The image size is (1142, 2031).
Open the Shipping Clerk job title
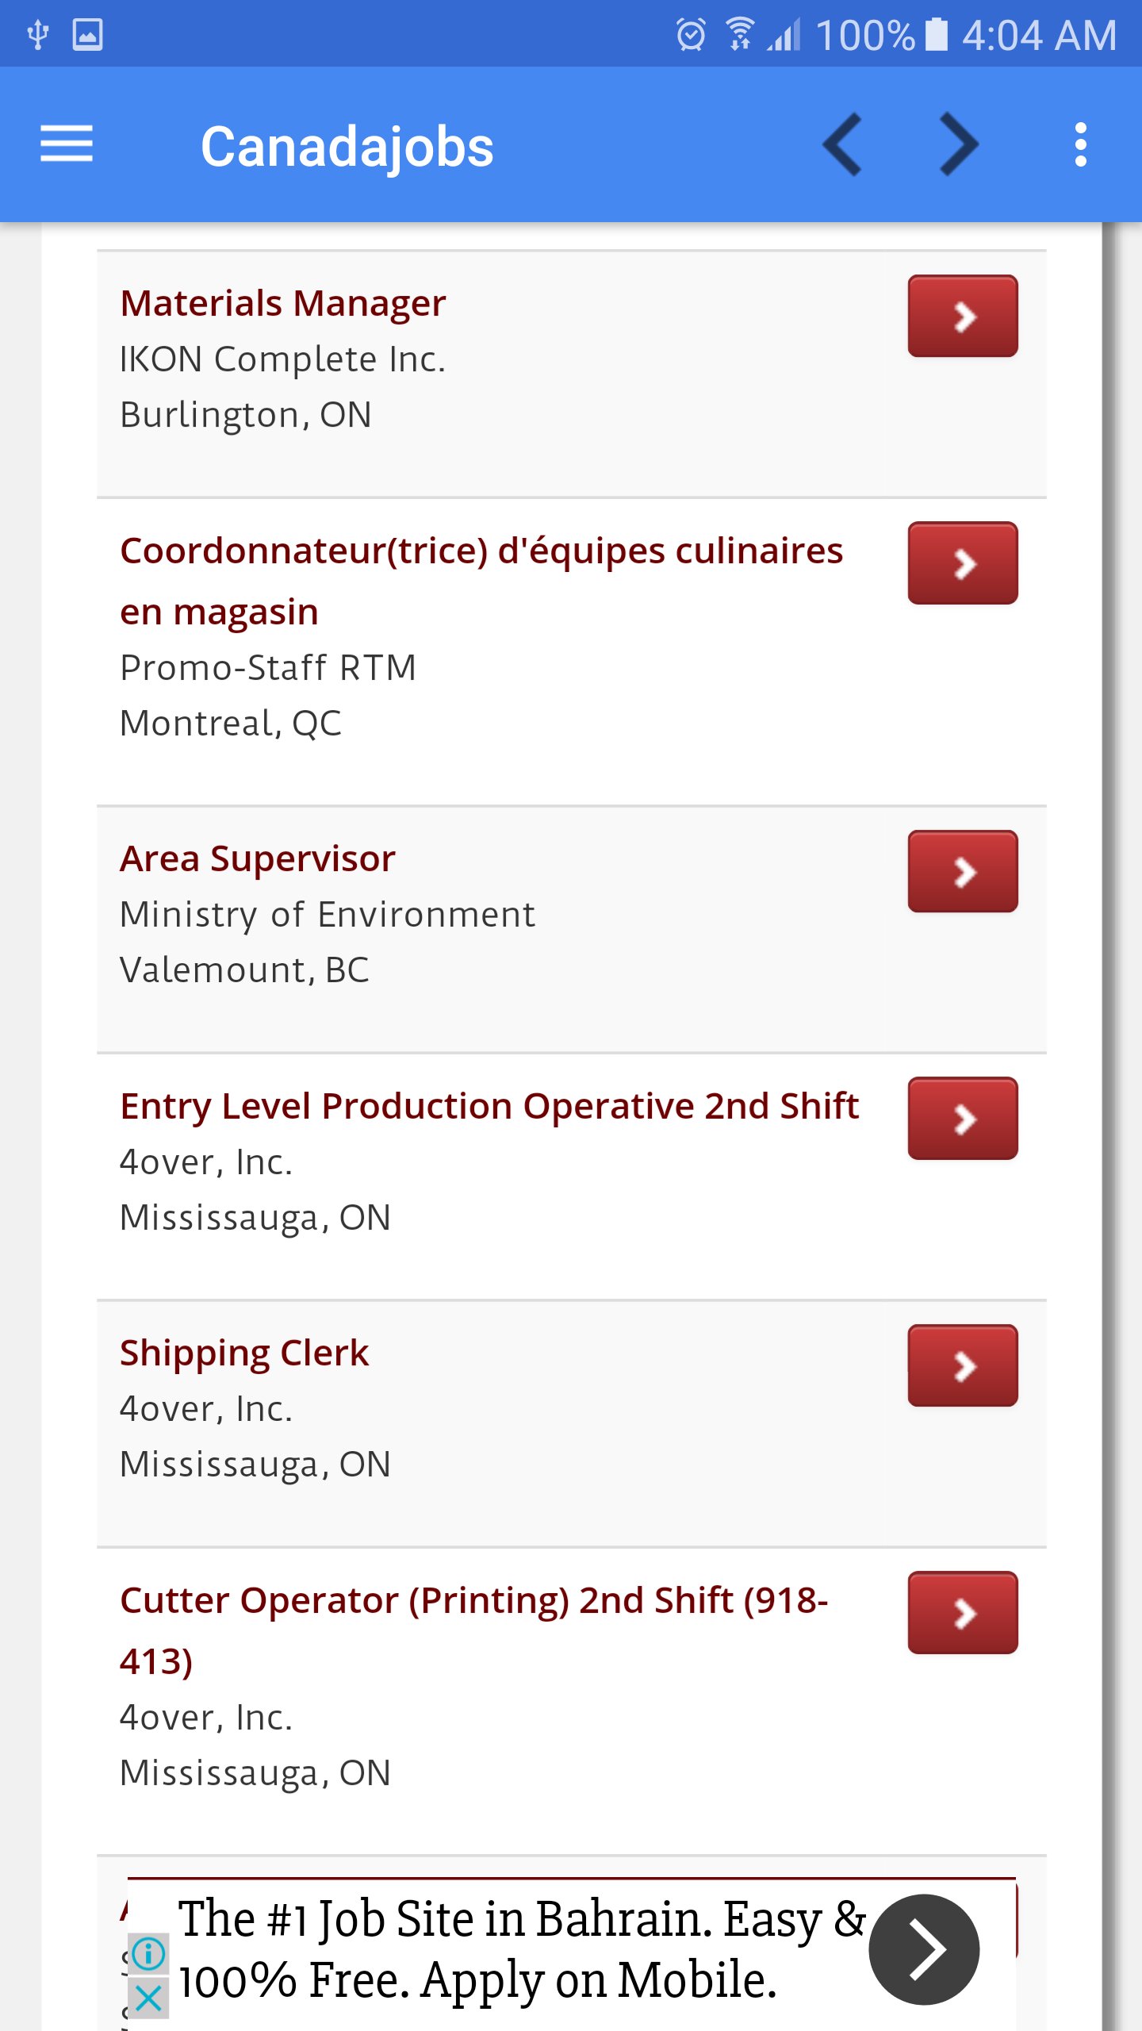tap(244, 1353)
